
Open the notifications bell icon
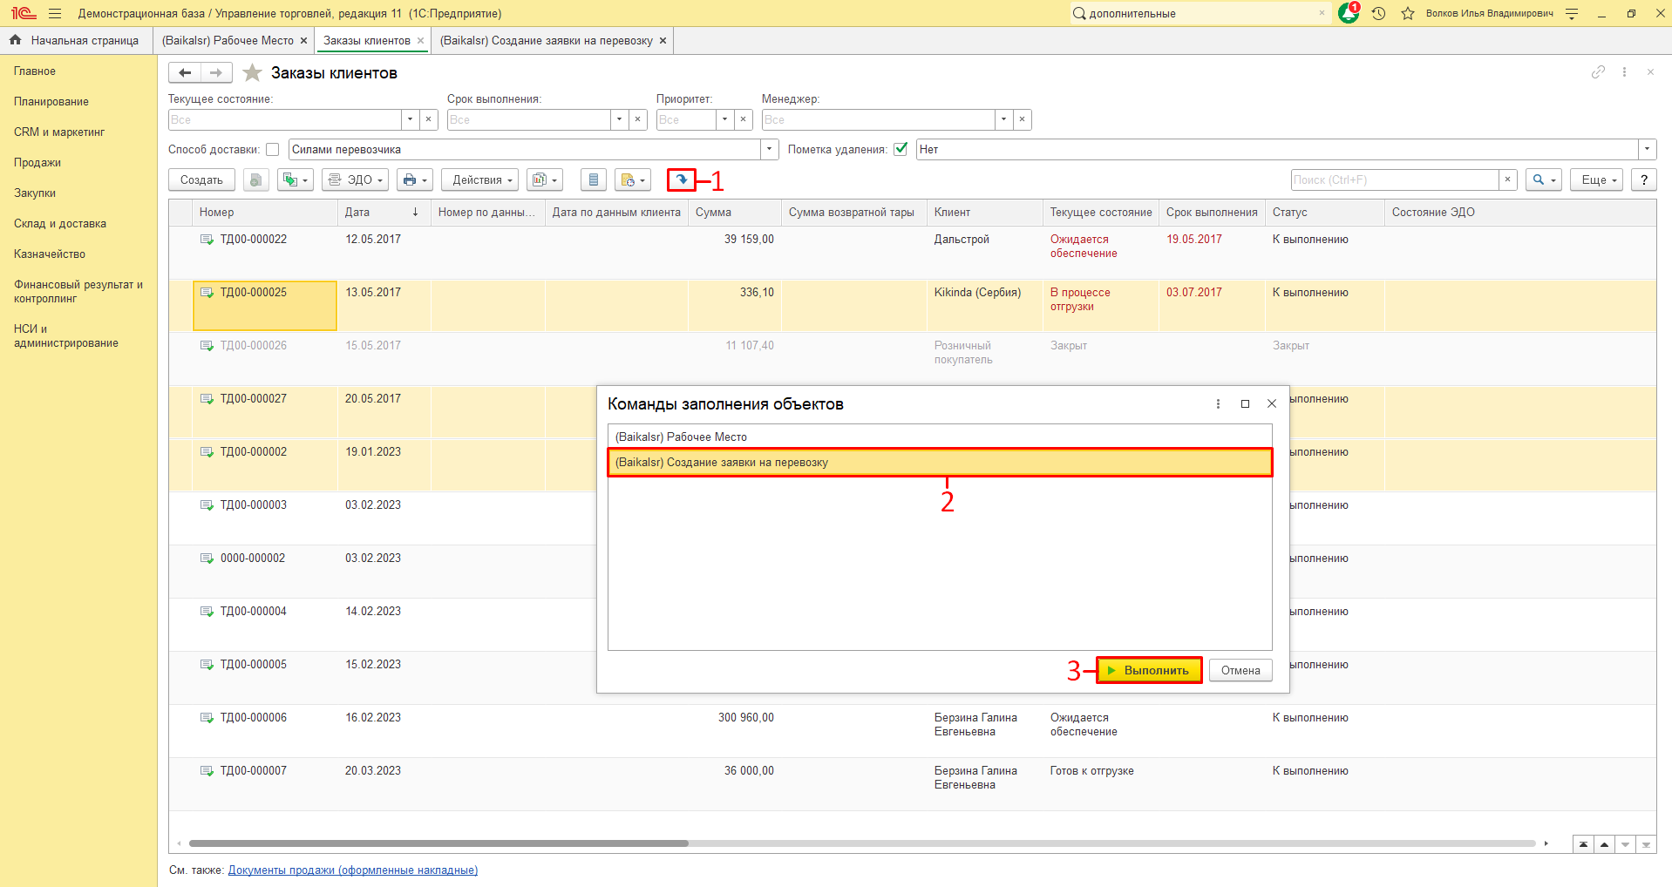(x=1349, y=13)
